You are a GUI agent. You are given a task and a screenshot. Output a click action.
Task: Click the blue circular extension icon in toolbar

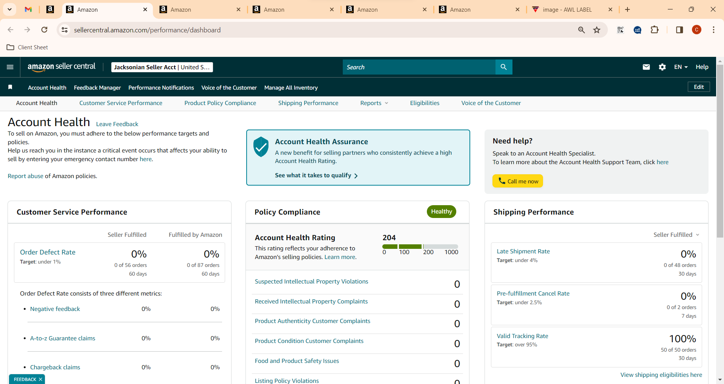click(638, 30)
